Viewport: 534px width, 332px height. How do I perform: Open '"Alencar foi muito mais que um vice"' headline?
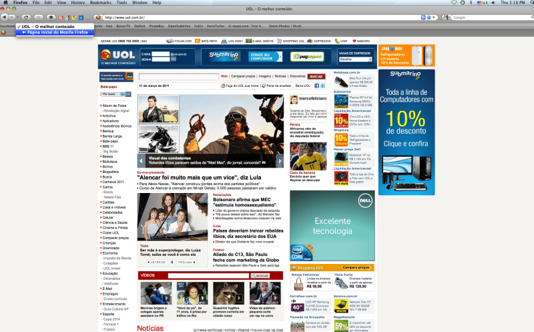[x=199, y=178]
